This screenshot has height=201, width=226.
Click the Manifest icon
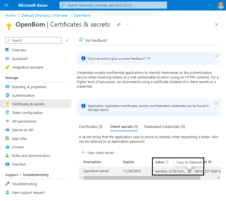7,164
